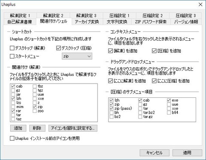Check the jar extension checkbox
Screen dimensions: 206x160
pos(13,94)
